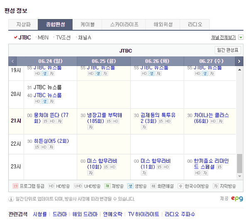Viewport: 249px width, 222px height.
Task: Switch to the 해외위성 tab
Action: [x=163, y=24]
